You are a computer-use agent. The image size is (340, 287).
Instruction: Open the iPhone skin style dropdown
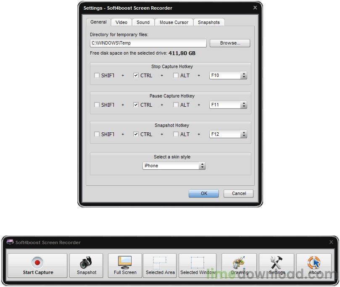coord(203,166)
